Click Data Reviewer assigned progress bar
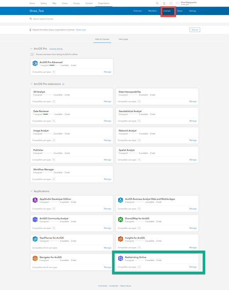This screenshot has width=229, height=290. tap(48, 114)
